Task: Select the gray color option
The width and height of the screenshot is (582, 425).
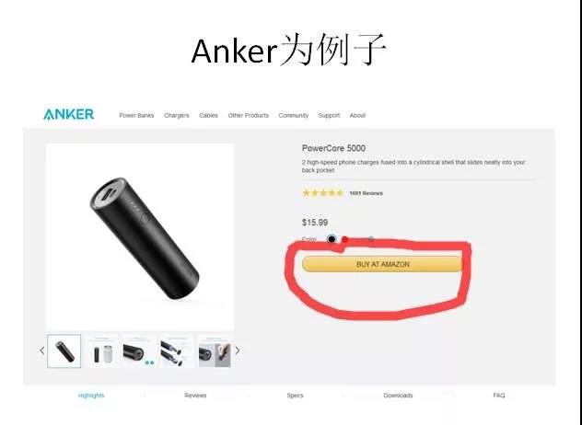Action: (371, 239)
